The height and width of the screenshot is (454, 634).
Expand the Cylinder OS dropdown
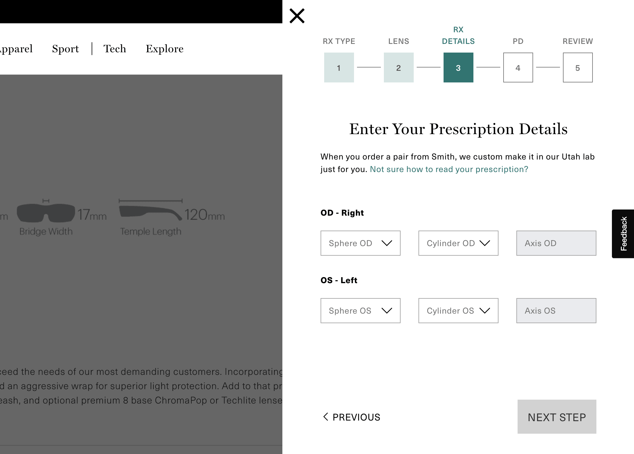(458, 311)
